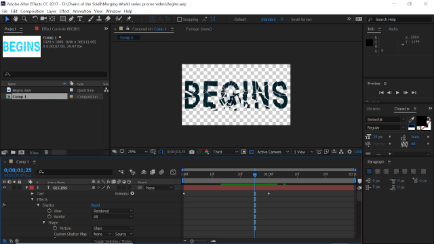This screenshot has width=434, height=244.
Task: Click the red BEGINS layer label color
Action: [x=32, y=188]
